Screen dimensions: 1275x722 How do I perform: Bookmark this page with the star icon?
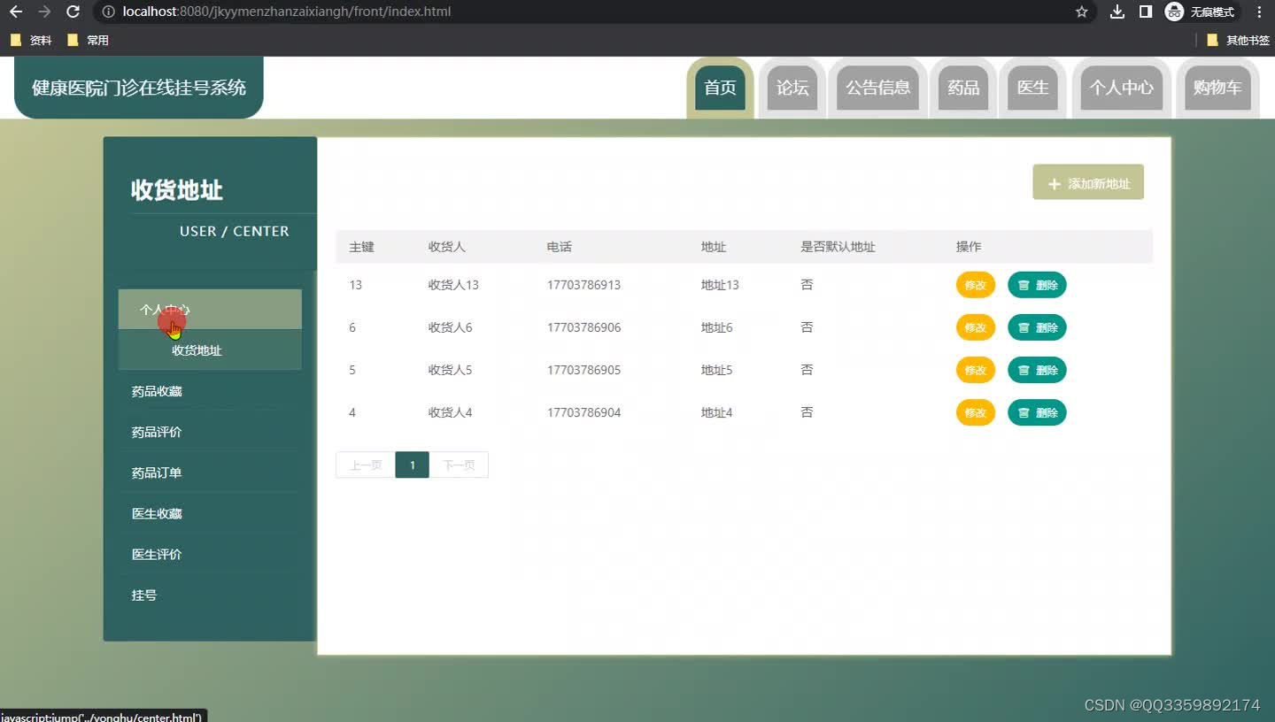[1081, 12]
